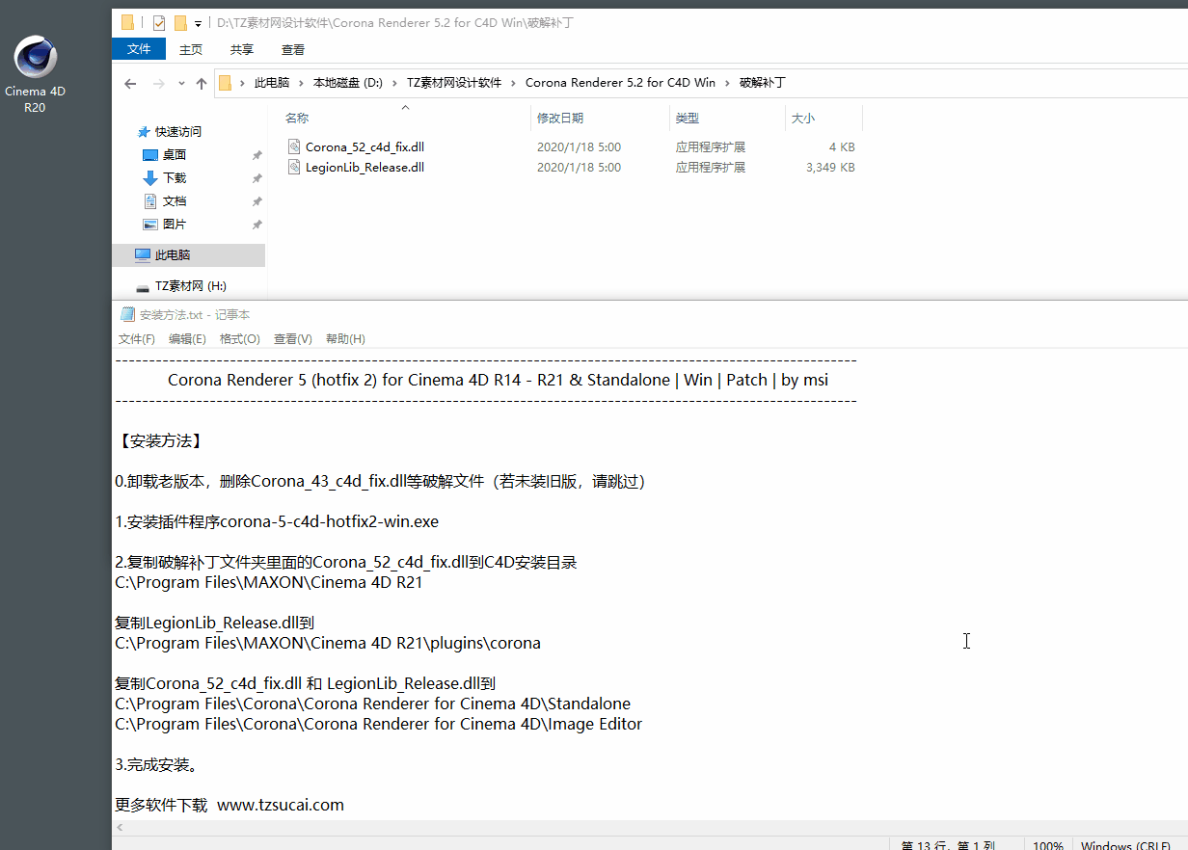This screenshot has height=850, width=1188.
Task: Select TZ素材网 (H:) drive in the navigation pane
Action: (x=190, y=286)
